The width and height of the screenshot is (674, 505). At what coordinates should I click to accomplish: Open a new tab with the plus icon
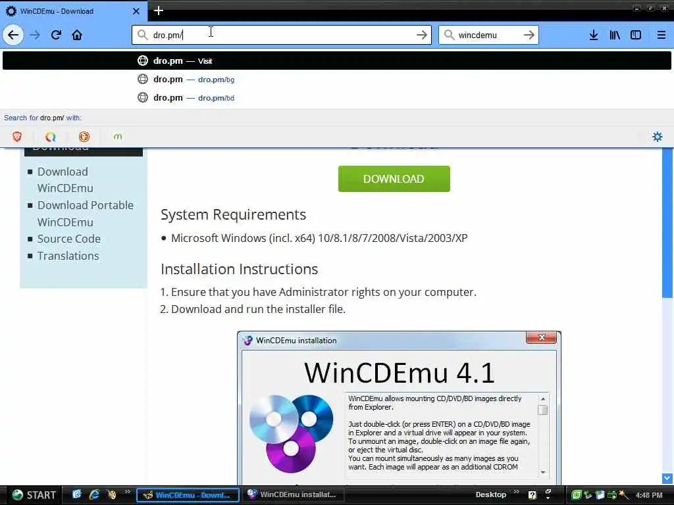158,11
